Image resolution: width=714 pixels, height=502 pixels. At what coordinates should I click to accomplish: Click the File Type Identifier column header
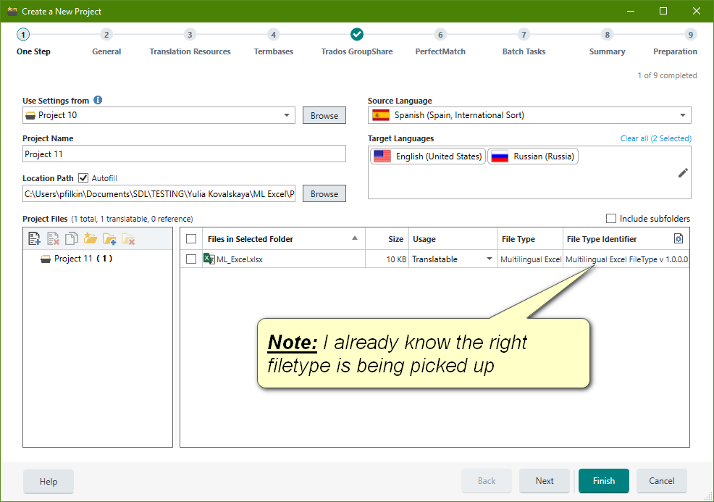click(626, 239)
